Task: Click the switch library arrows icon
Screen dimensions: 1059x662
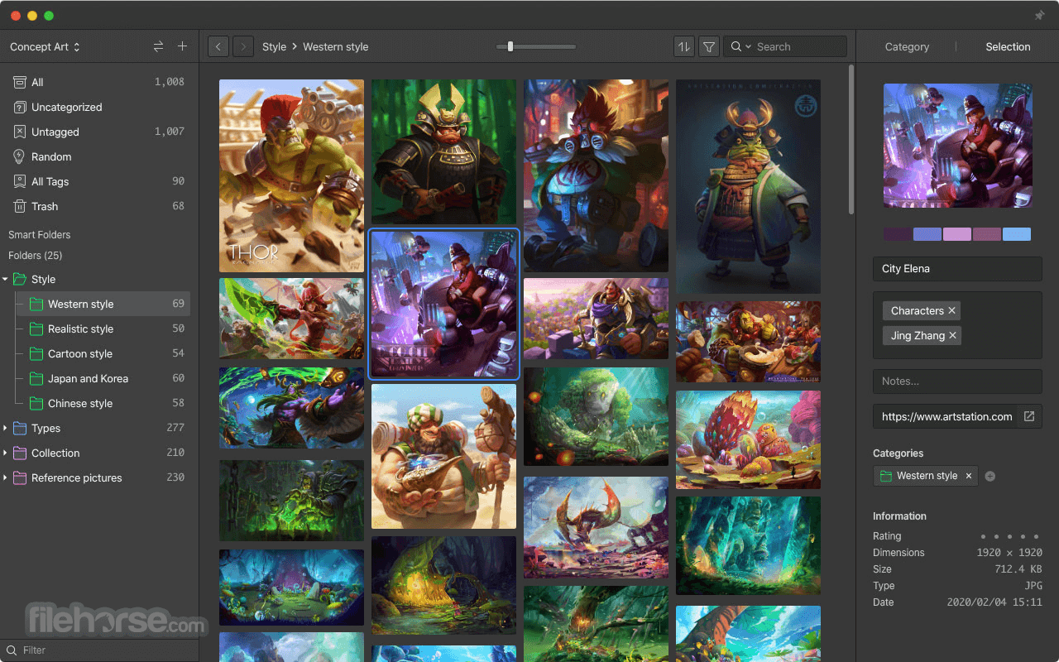Action: point(158,47)
